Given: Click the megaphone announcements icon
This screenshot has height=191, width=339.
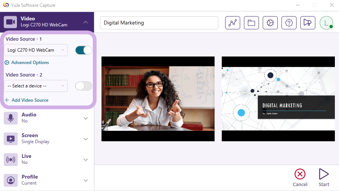Looking at the screenshot, I should coord(307,23).
